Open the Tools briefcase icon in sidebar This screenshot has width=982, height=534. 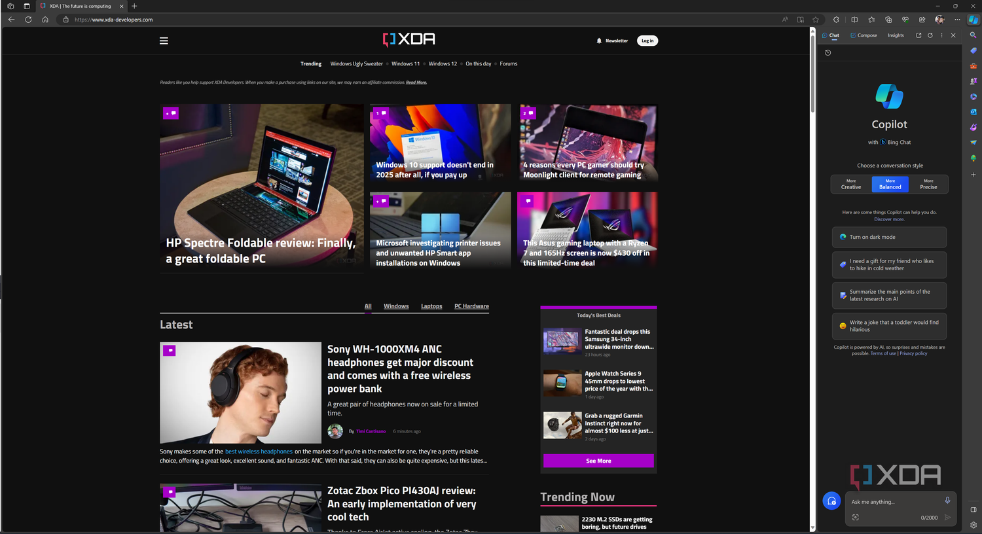tap(973, 66)
